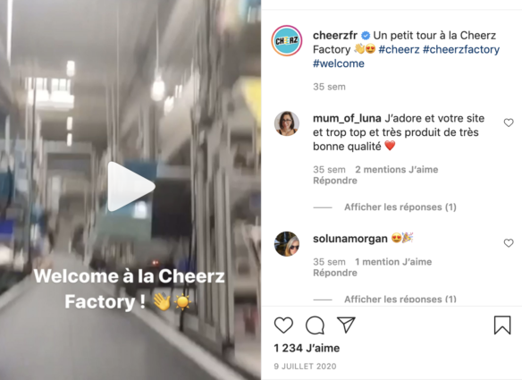Reply to mum_of_luna's comment
522x380 pixels.
[x=335, y=181]
